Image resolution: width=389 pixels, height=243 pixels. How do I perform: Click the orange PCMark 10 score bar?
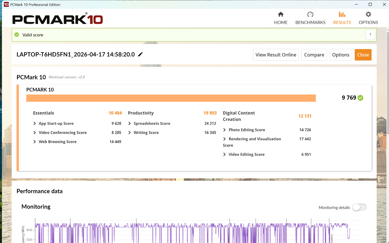click(171, 98)
